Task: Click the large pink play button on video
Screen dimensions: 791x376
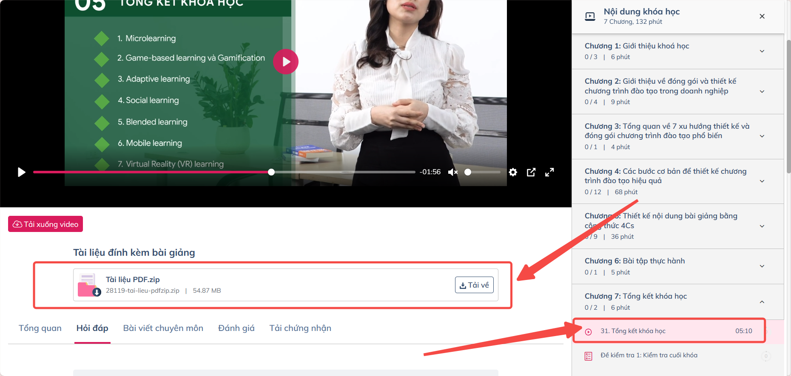Action: coord(286,62)
